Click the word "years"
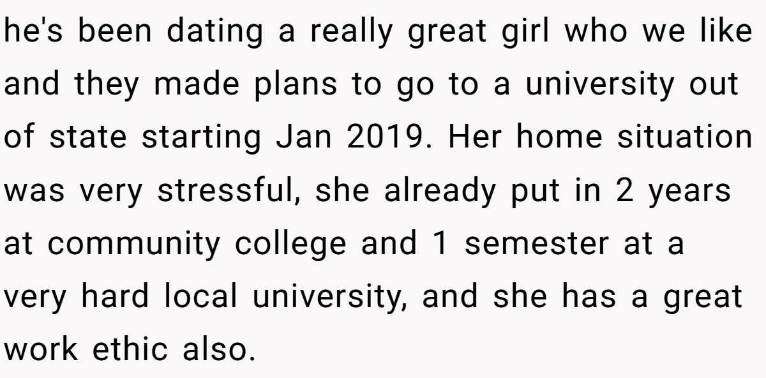Image resolution: width=766 pixels, height=378 pixels. [691, 191]
